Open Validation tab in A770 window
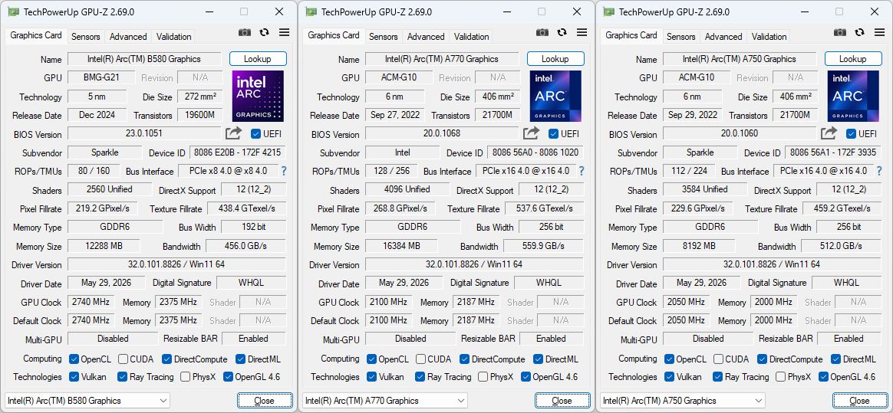This screenshot has width=893, height=413. click(x=471, y=37)
